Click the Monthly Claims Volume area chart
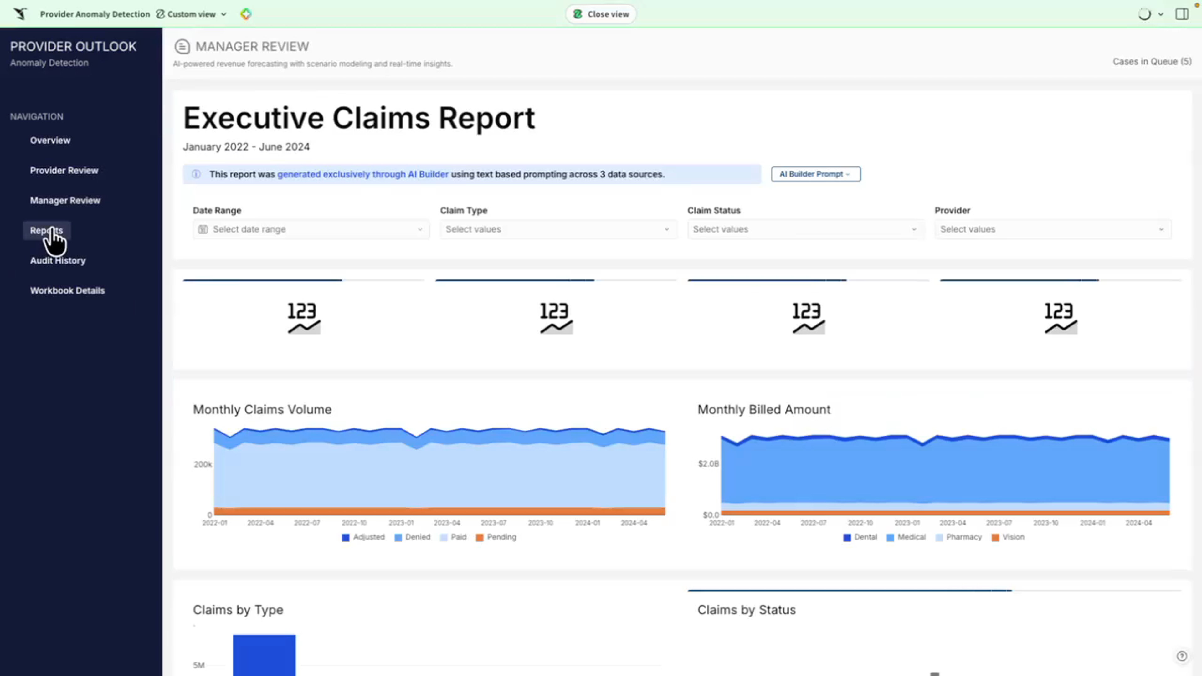Screen dimensions: 1202x676 tap(439, 471)
